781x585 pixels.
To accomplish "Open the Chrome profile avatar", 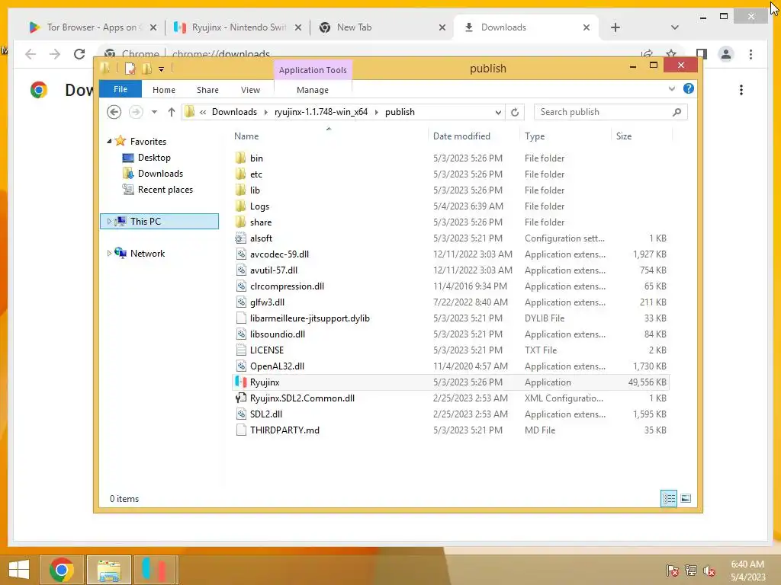I will coord(726,54).
